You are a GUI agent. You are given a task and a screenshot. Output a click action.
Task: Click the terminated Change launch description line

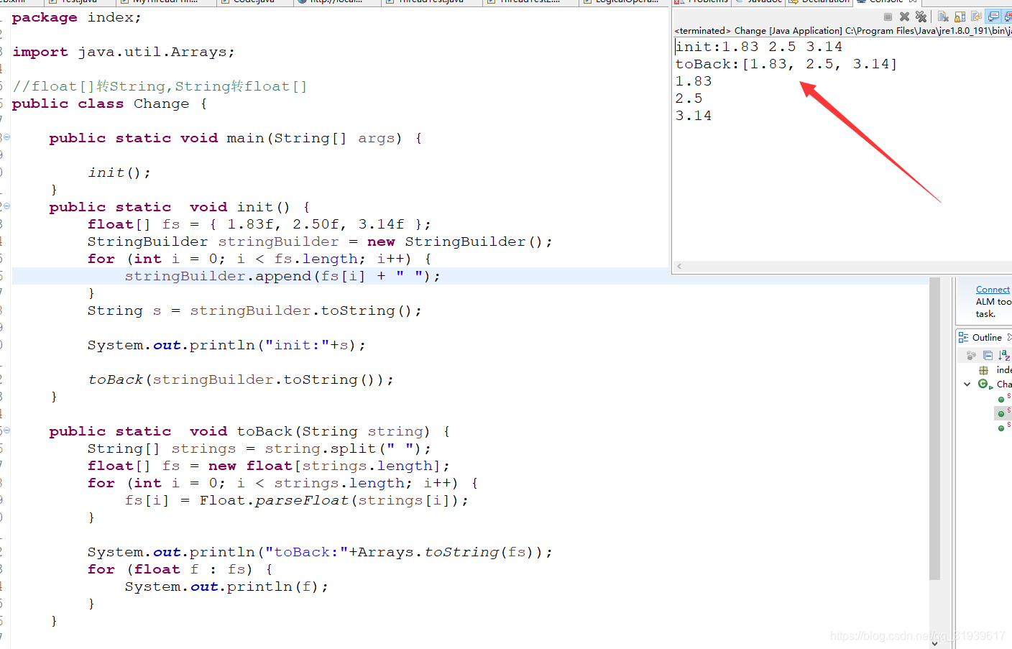click(x=842, y=31)
